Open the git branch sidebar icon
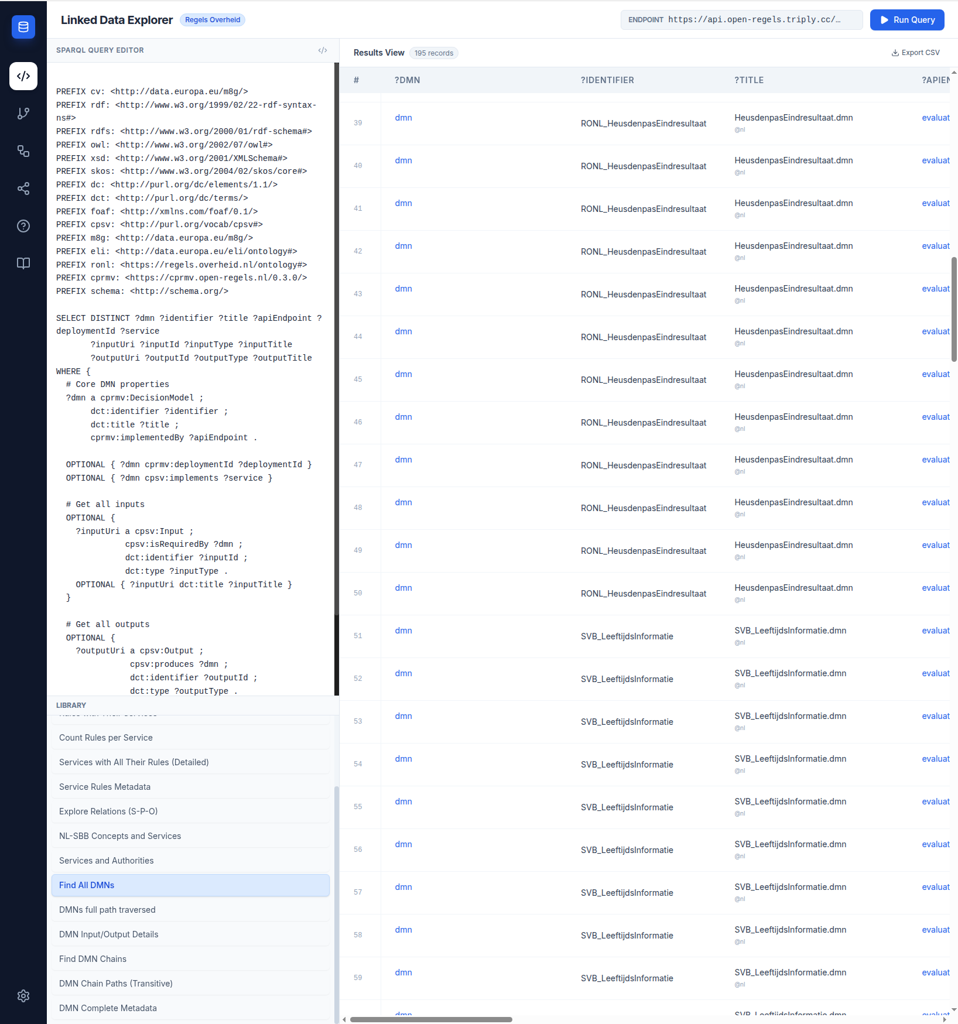 [23, 114]
